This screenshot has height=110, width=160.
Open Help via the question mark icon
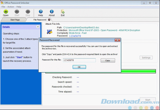[40, 12]
